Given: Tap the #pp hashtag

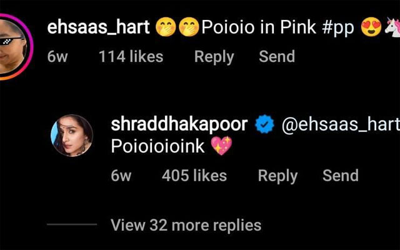Looking at the screenshot, I should pos(338,27).
